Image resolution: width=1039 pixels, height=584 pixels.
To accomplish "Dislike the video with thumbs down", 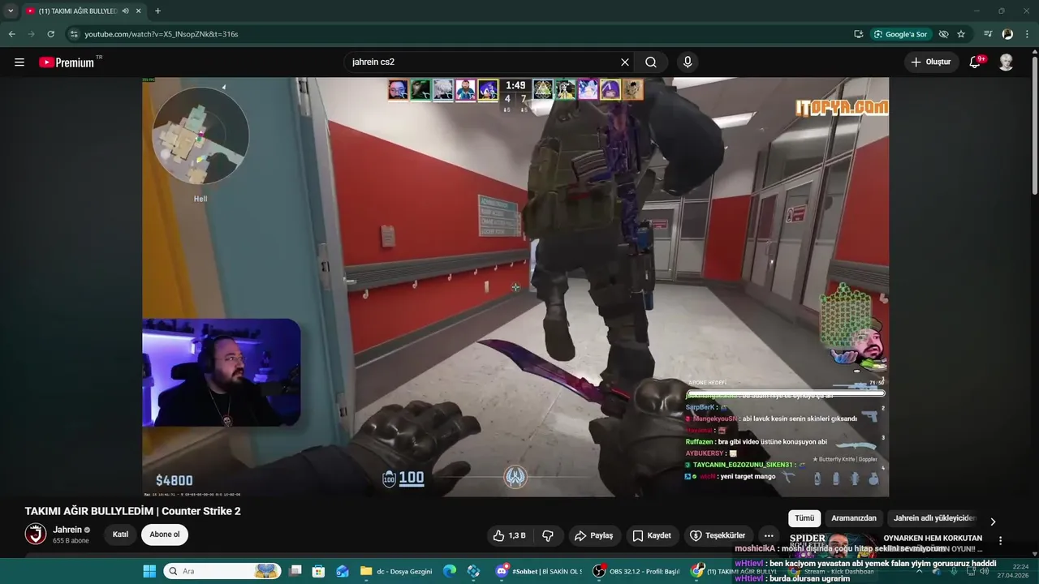I will click(x=548, y=535).
